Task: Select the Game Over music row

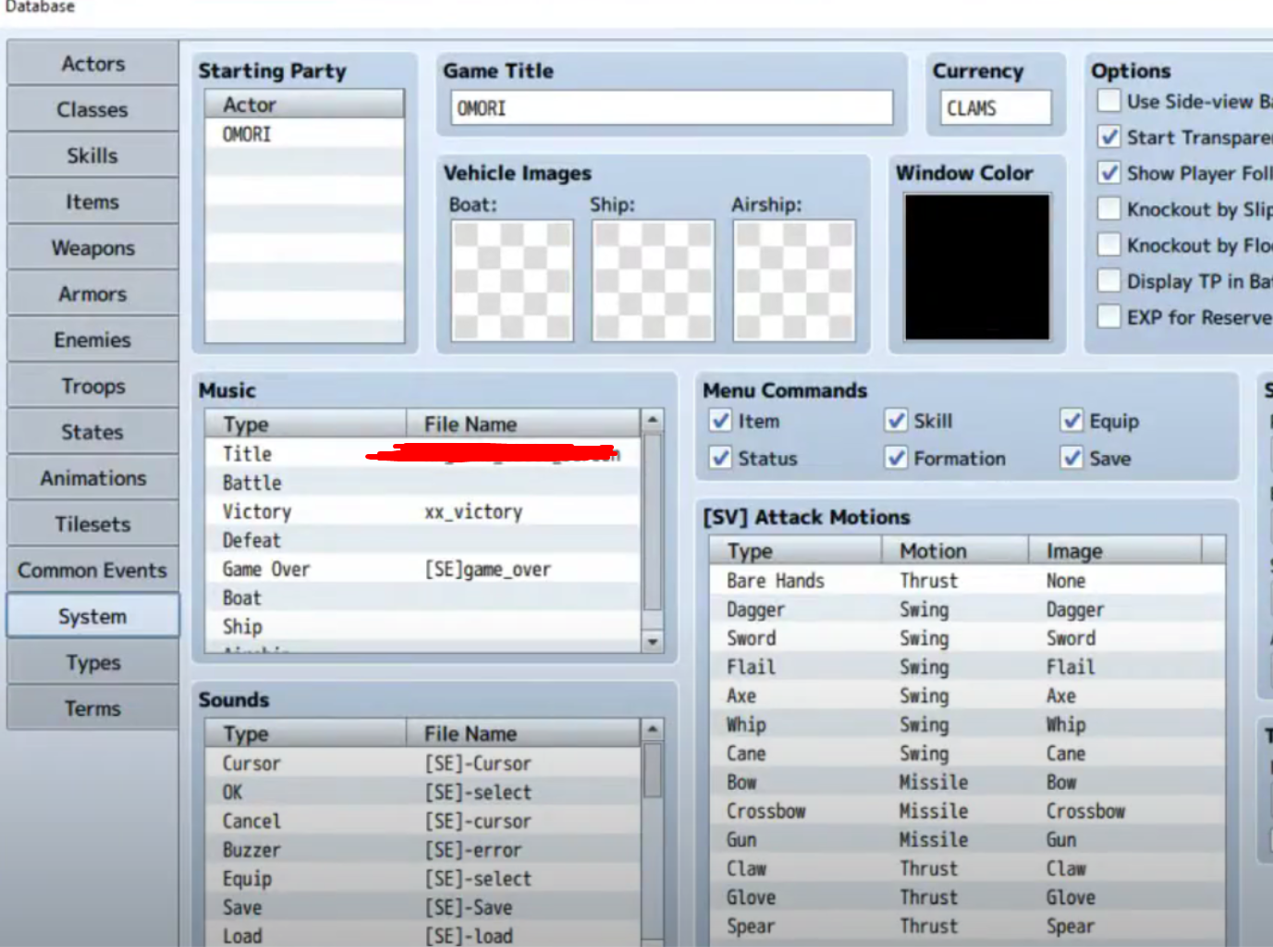Action: (422, 569)
